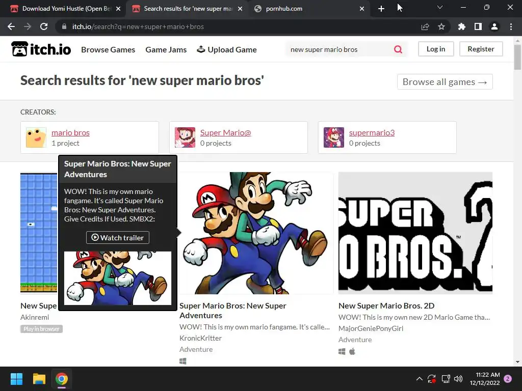Click the itch.io logo
Screen dimensions: 522x391
click(41, 49)
